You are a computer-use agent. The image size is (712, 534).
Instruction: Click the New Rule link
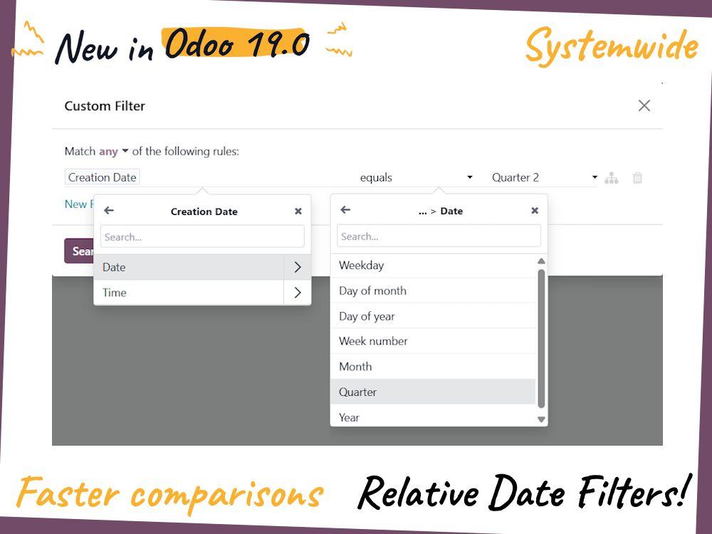(x=79, y=204)
